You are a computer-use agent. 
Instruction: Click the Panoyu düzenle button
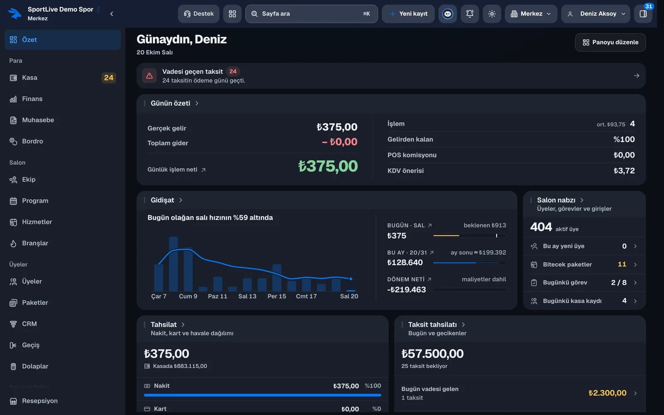point(610,42)
